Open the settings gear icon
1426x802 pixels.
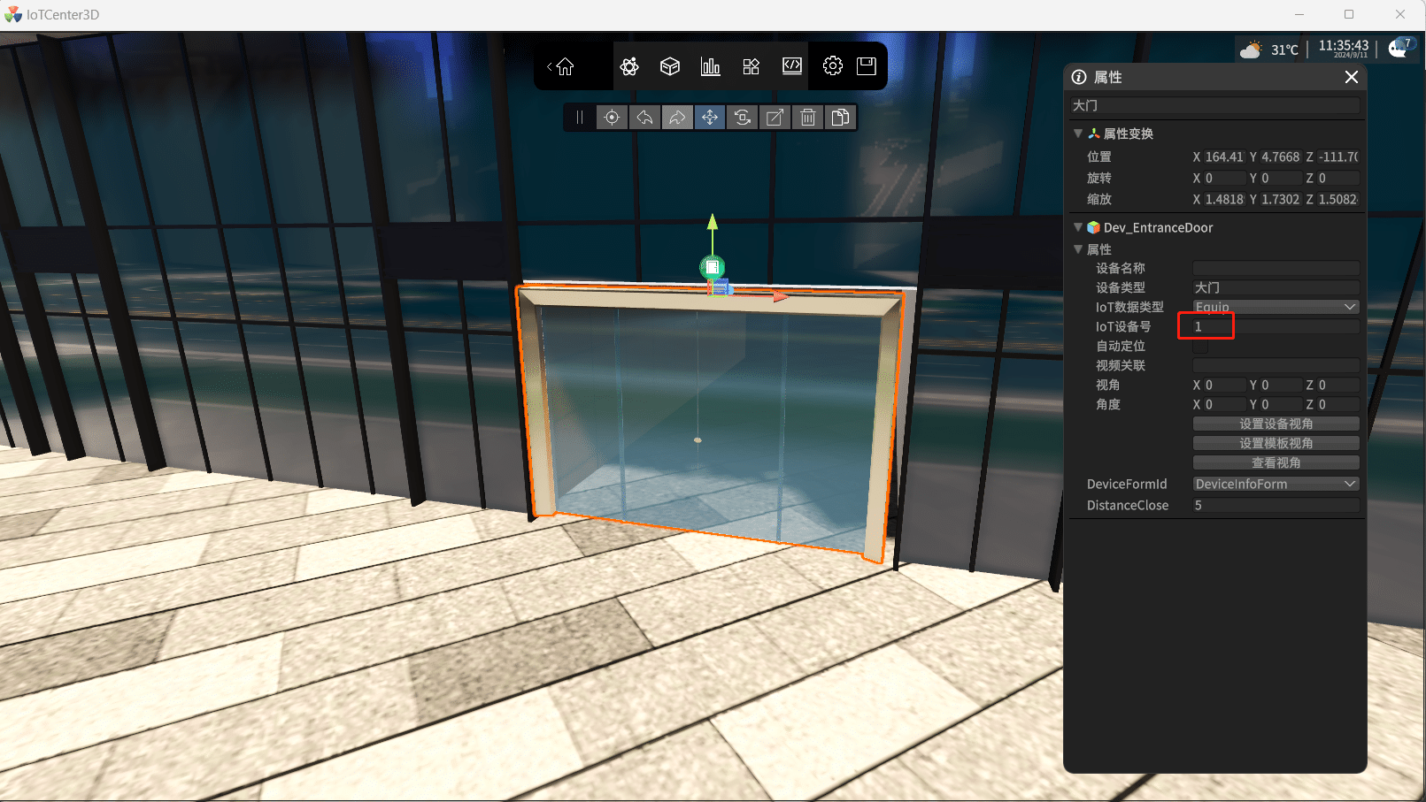[833, 66]
